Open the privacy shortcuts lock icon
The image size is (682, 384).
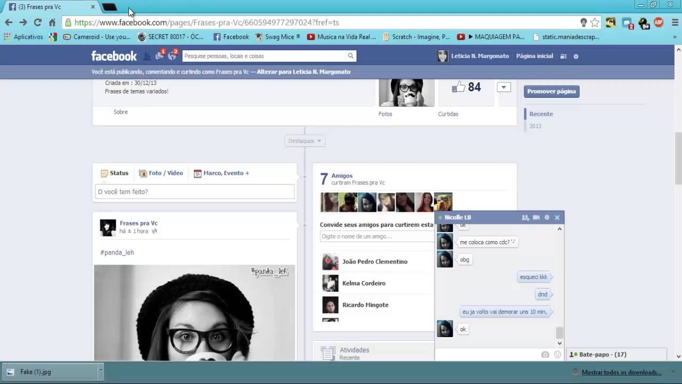pyautogui.click(x=563, y=56)
